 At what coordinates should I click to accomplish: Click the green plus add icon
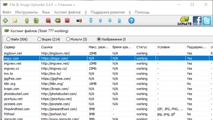pos(5,21)
